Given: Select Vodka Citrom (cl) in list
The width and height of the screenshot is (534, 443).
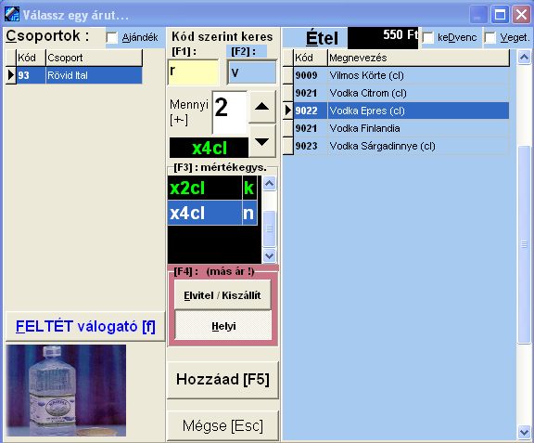Looking at the screenshot, I should (x=401, y=93).
